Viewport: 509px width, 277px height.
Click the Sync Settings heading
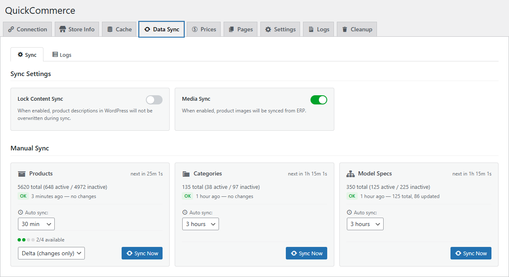31,74
